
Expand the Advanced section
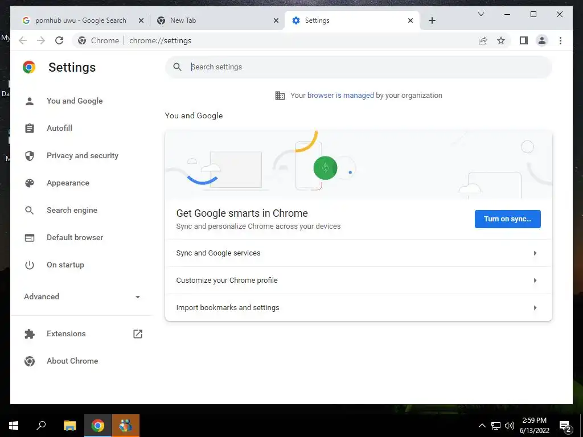click(x=81, y=296)
